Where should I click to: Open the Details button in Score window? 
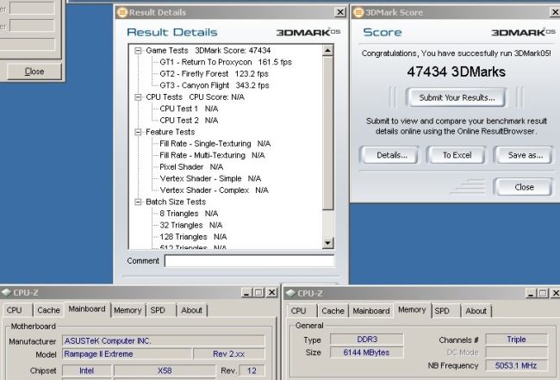[391, 155]
